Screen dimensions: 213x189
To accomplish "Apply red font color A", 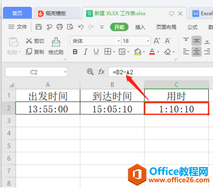I will (152, 52).
